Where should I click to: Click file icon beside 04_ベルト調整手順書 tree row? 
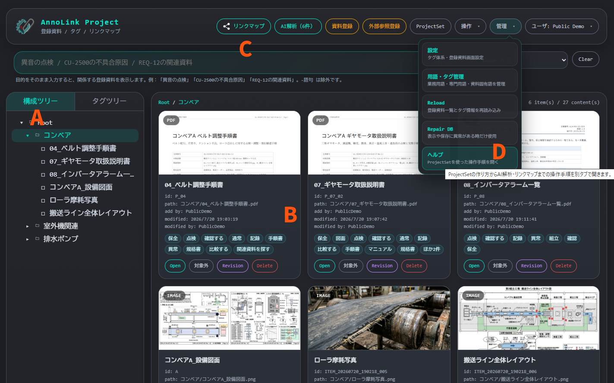pos(43,149)
